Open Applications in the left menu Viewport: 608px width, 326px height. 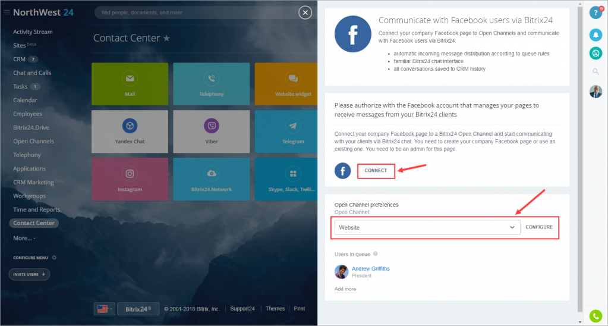pyautogui.click(x=30, y=168)
